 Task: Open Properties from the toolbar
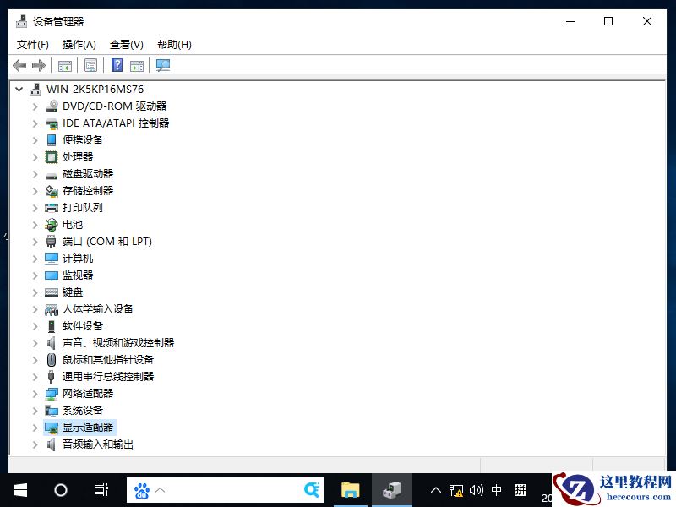pos(90,65)
